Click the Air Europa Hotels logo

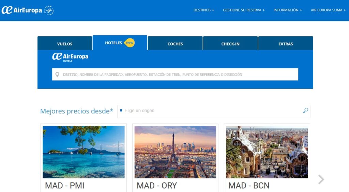(70, 57)
